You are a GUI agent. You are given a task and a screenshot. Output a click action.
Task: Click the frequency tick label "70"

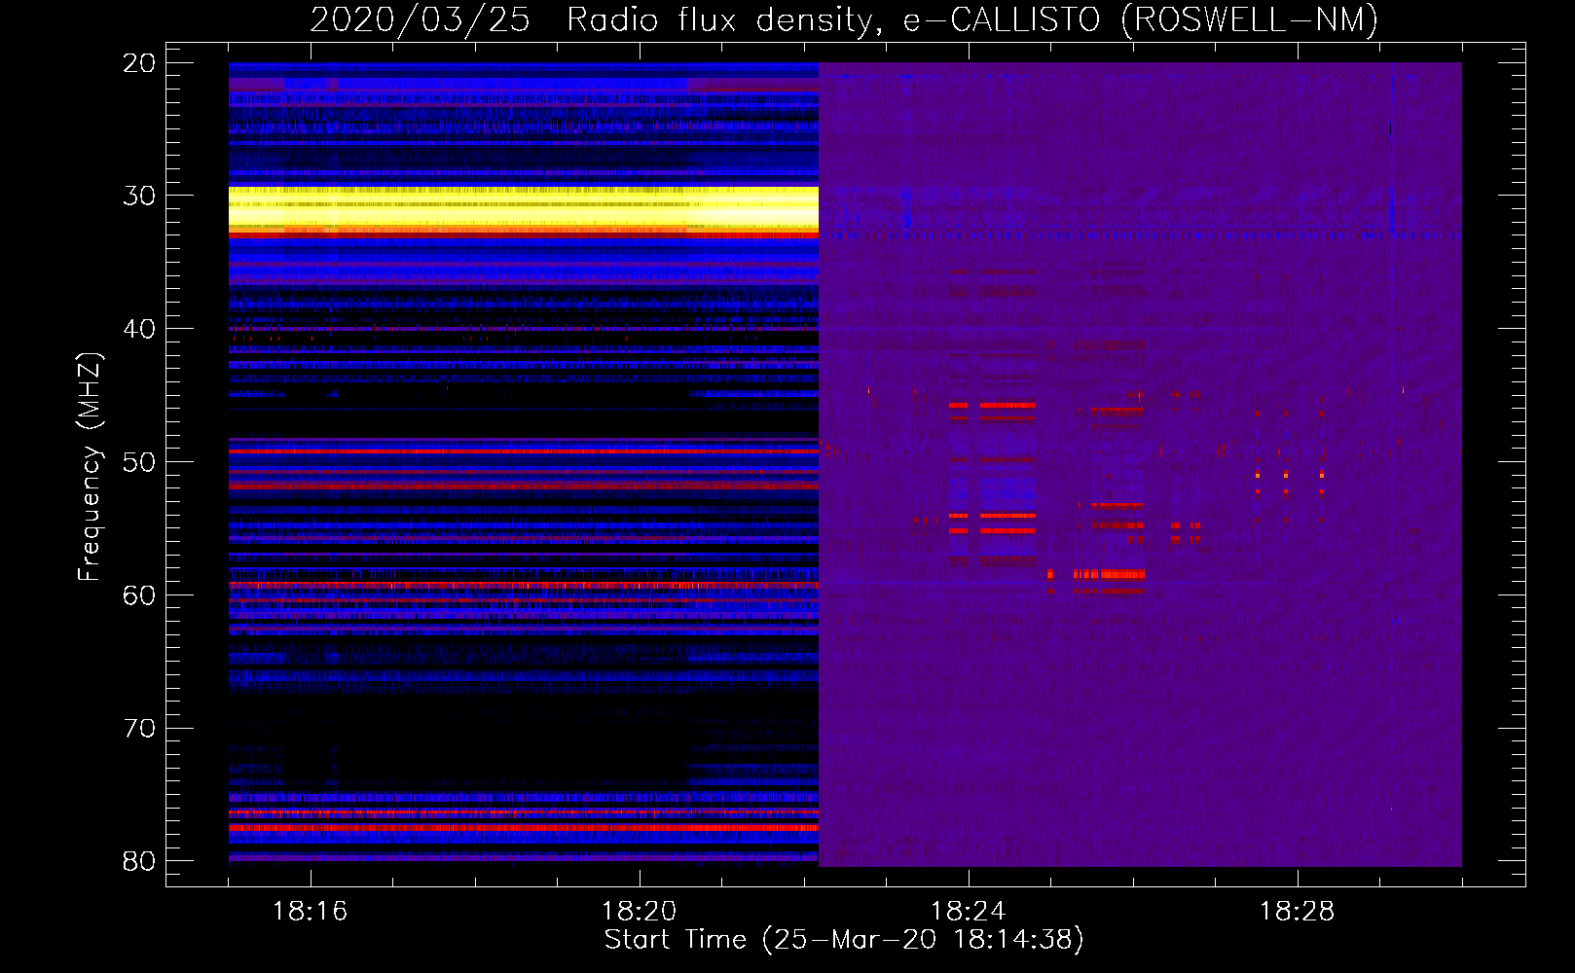click(139, 729)
